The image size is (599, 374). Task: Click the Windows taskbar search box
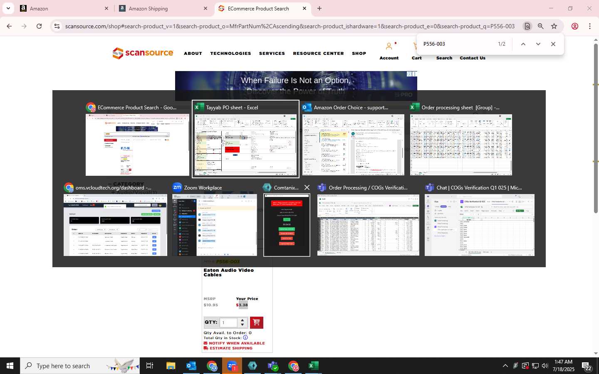coord(80,366)
